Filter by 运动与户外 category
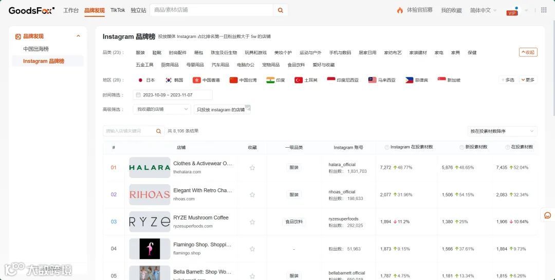 pos(310,53)
